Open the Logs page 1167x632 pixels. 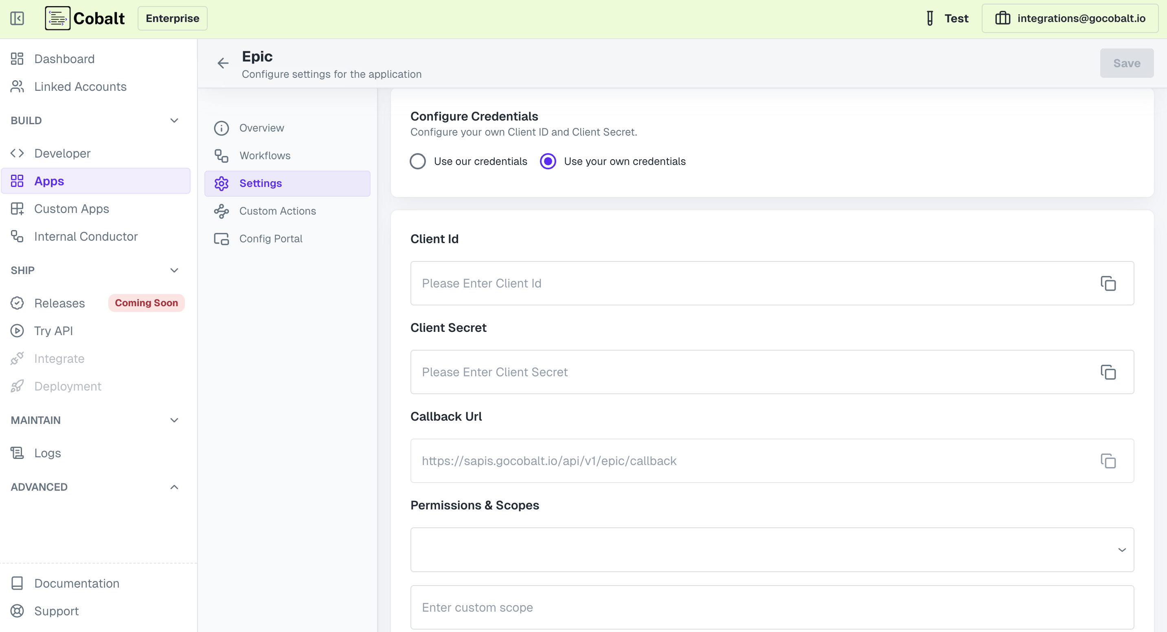pos(47,452)
